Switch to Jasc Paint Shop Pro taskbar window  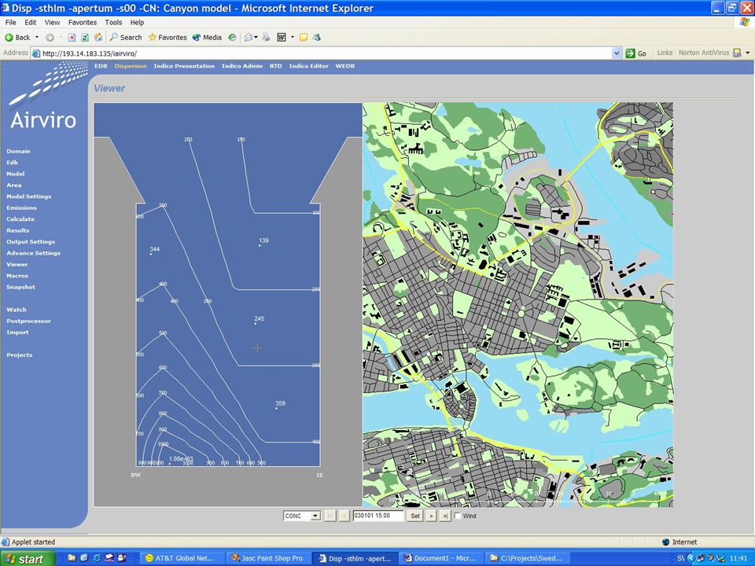point(267,558)
